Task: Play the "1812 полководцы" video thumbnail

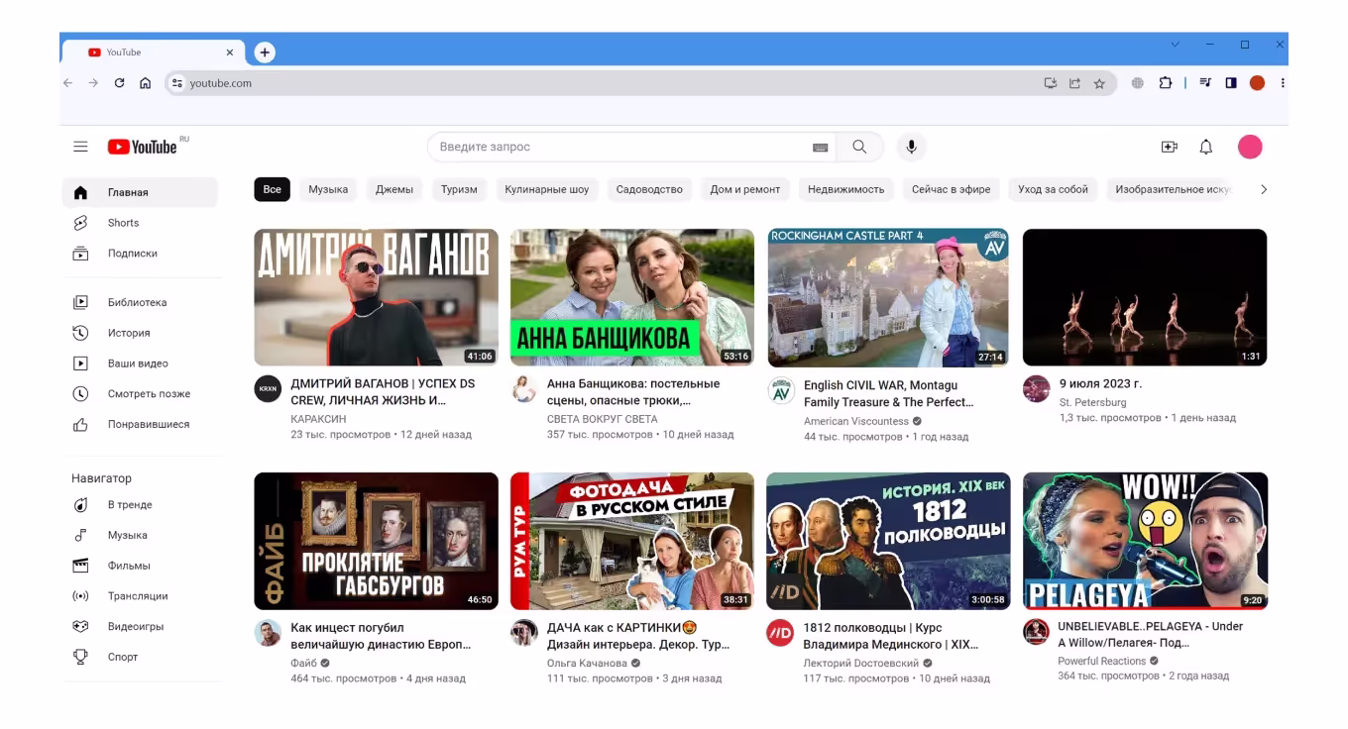Action: [888, 541]
